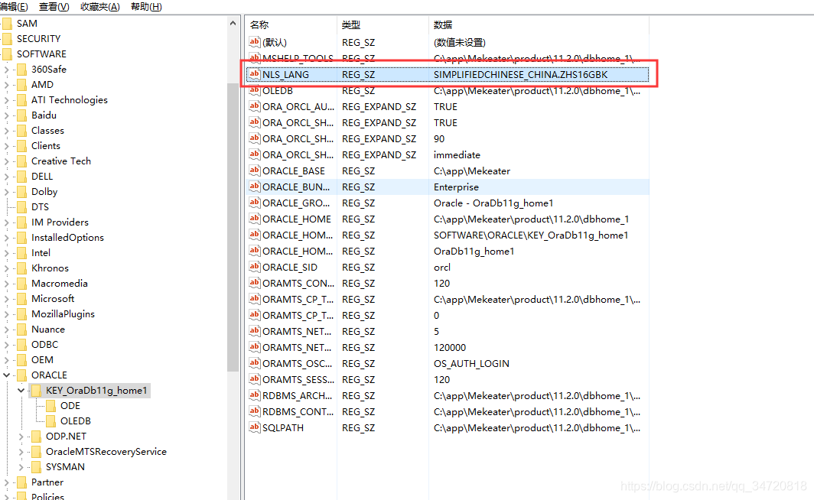Open the 编辑(E) menu
This screenshot has width=814, height=500.
click(x=14, y=7)
